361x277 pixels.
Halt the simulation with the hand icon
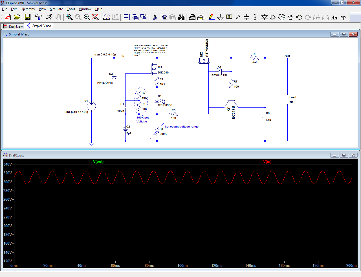(58, 17)
